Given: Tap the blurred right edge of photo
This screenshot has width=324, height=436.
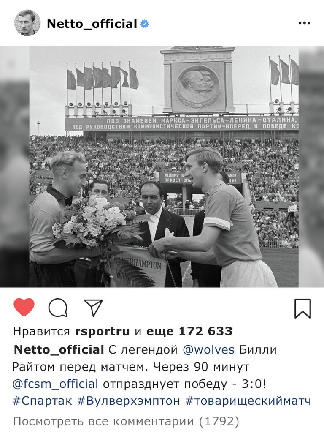Looking at the screenshot, I should click(311, 166).
